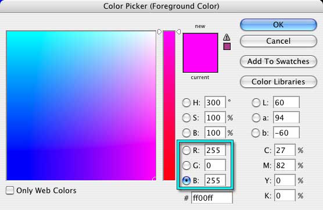Click the S field showing 100
This screenshot has height=210, width=323.
pyautogui.click(x=215, y=118)
